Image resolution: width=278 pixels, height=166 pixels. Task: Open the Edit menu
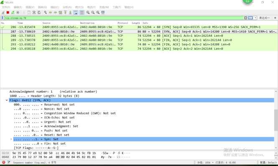18,7
